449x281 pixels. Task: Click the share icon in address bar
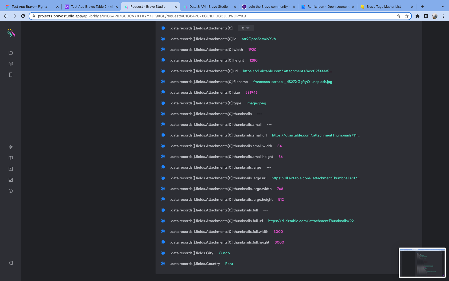click(398, 16)
